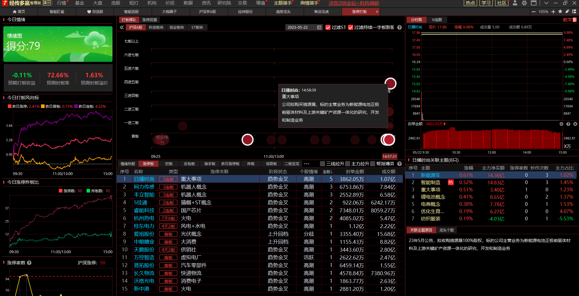This screenshot has width=579, height=296.
Task: Switch to the 龙头个股 tab
Action: tap(447, 230)
